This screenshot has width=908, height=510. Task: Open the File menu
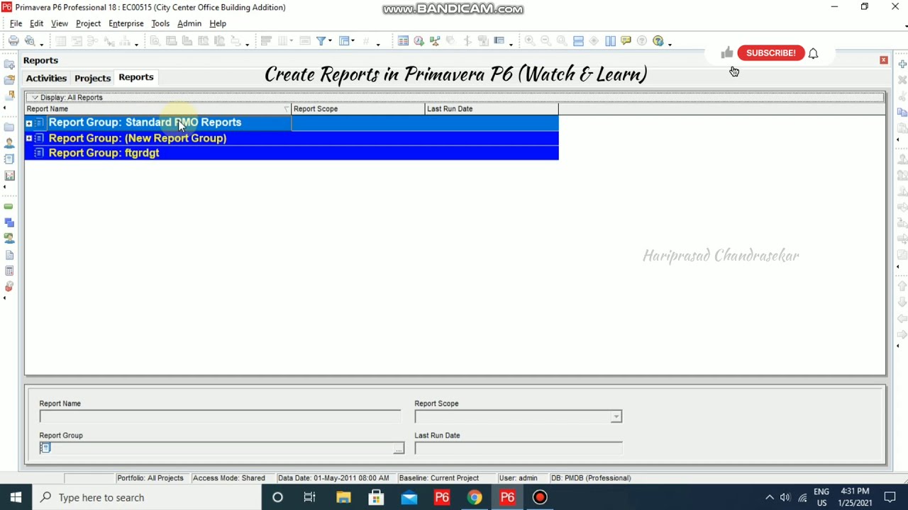(x=16, y=23)
